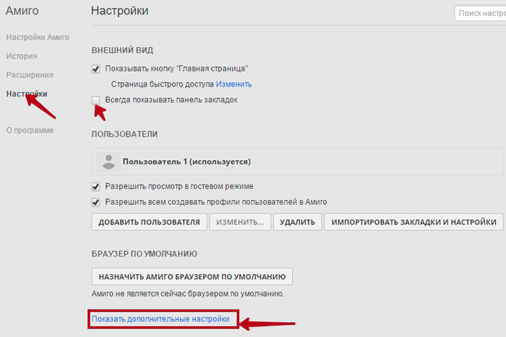This screenshot has height=337, width=506.
Task: Click the Внешний вид section heading
Action: tap(122, 51)
